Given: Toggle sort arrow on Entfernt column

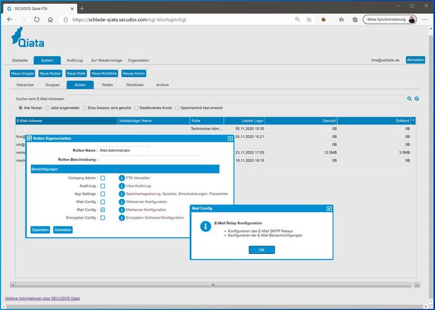Looking at the screenshot, I should (x=413, y=120).
